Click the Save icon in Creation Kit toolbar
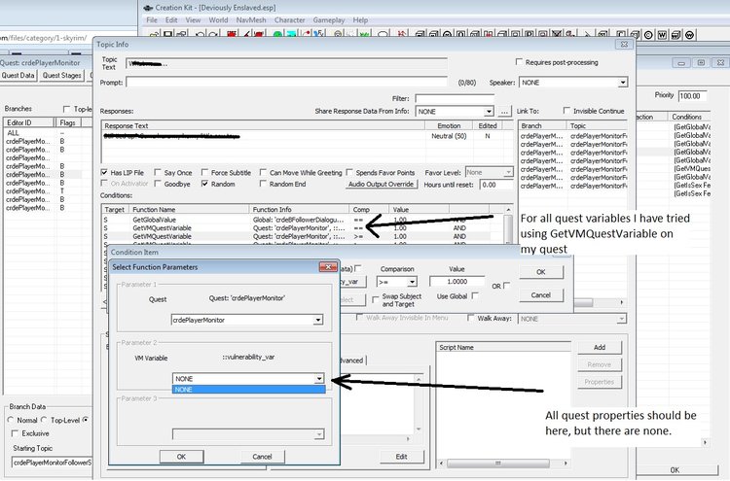Screen dimensions: 730x481 pos(167,34)
